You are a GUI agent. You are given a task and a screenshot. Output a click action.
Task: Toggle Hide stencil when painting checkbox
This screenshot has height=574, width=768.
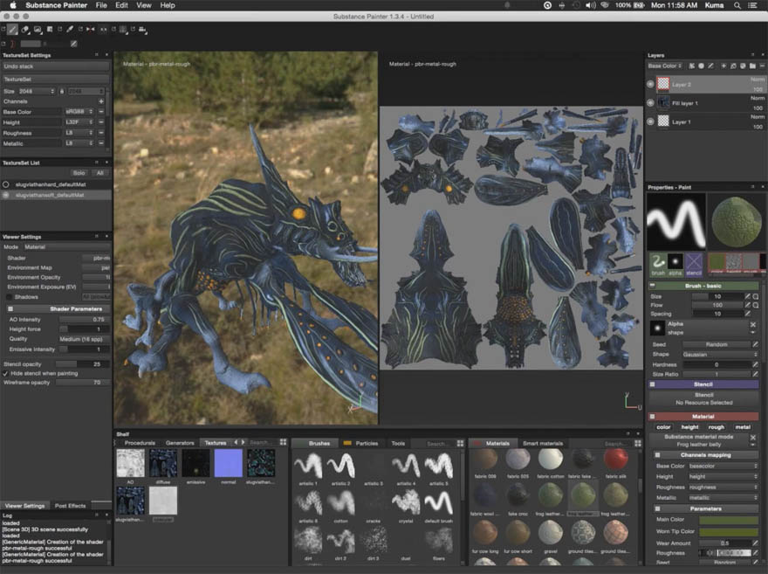tap(5, 374)
